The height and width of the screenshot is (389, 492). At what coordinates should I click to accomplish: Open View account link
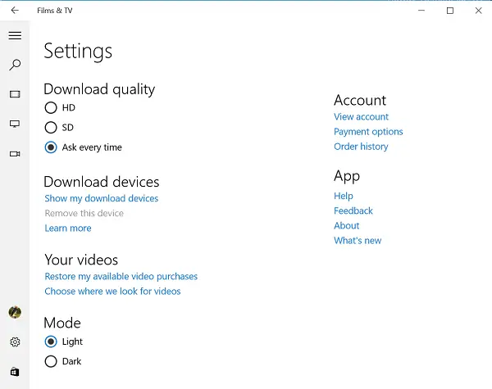(x=361, y=117)
